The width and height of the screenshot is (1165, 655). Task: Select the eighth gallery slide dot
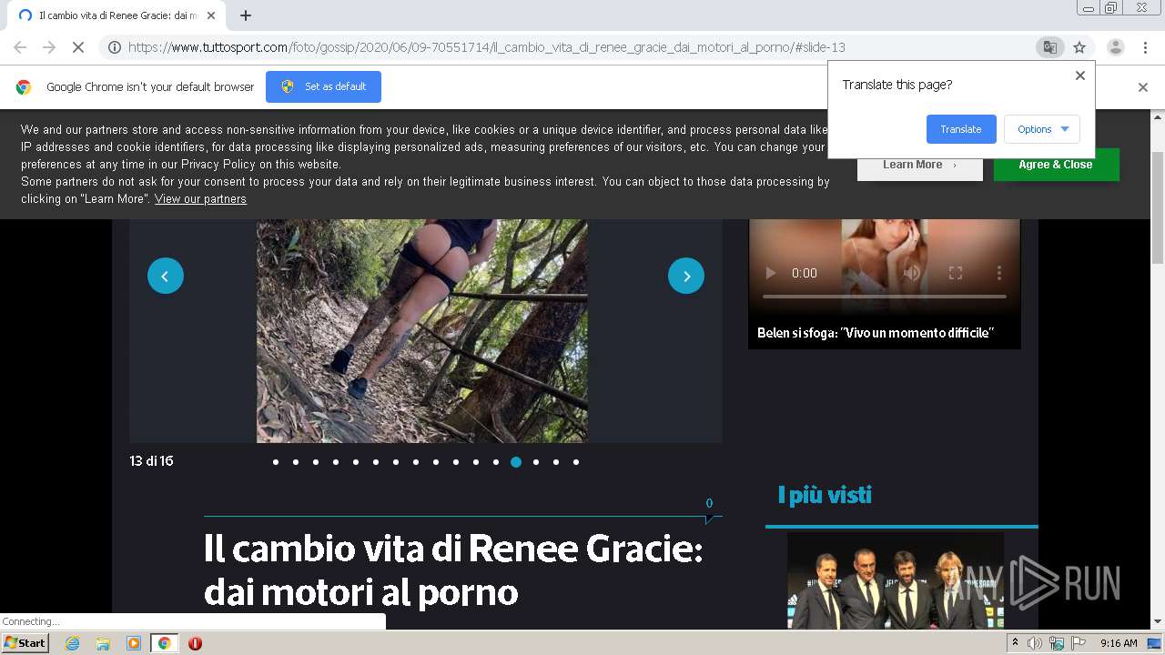click(x=416, y=462)
